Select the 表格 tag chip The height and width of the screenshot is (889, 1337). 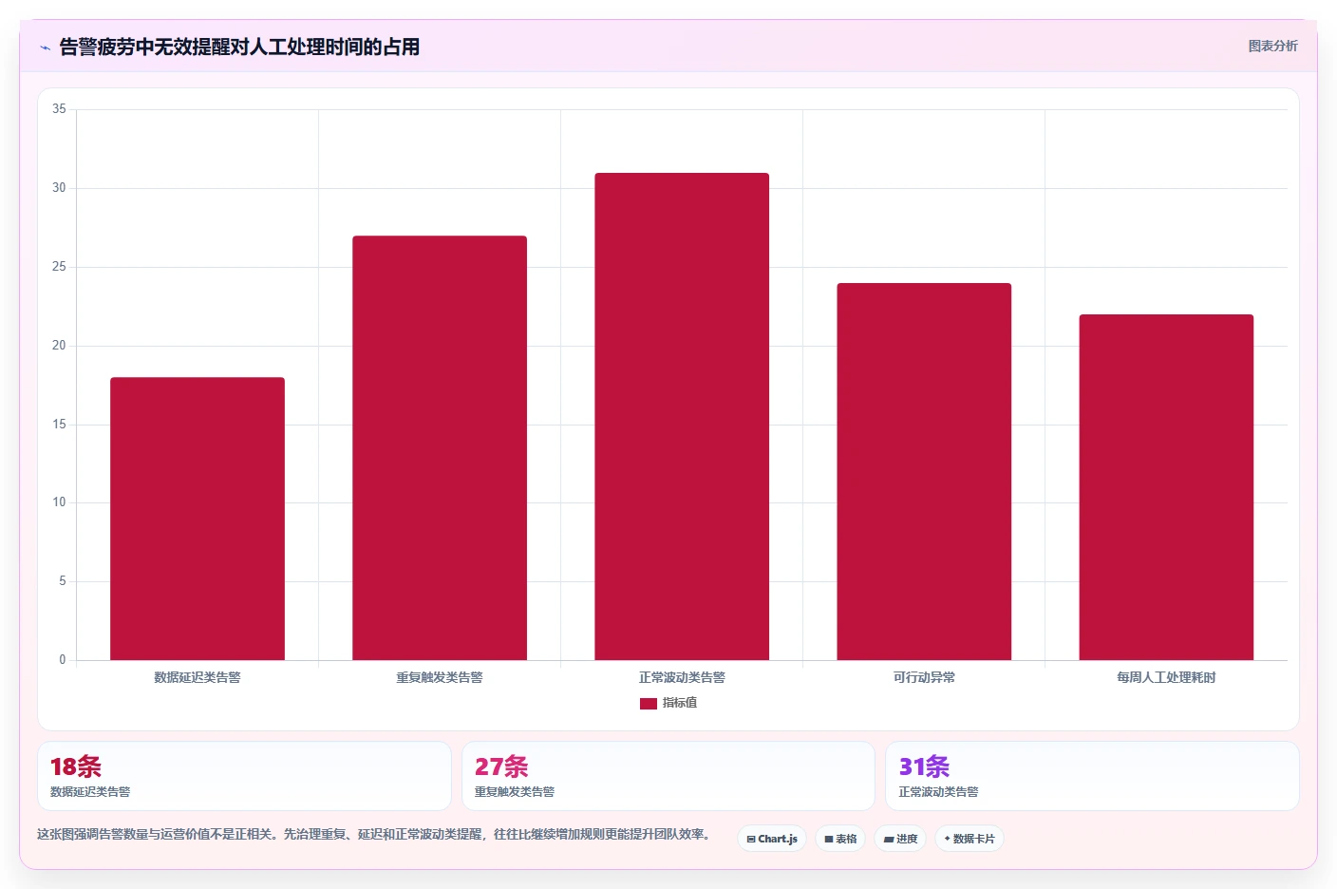tap(840, 839)
